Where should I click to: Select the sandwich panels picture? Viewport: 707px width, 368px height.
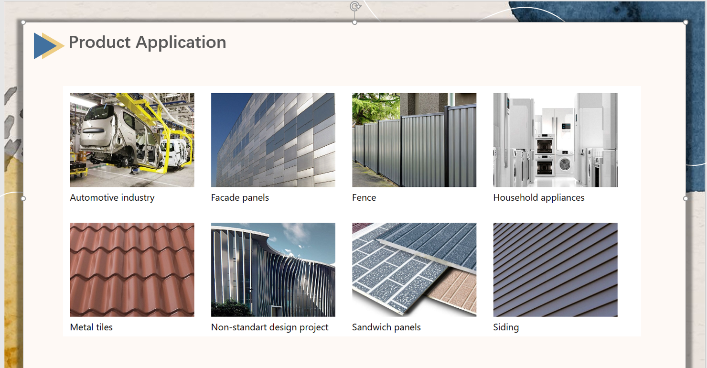pyautogui.click(x=414, y=270)
